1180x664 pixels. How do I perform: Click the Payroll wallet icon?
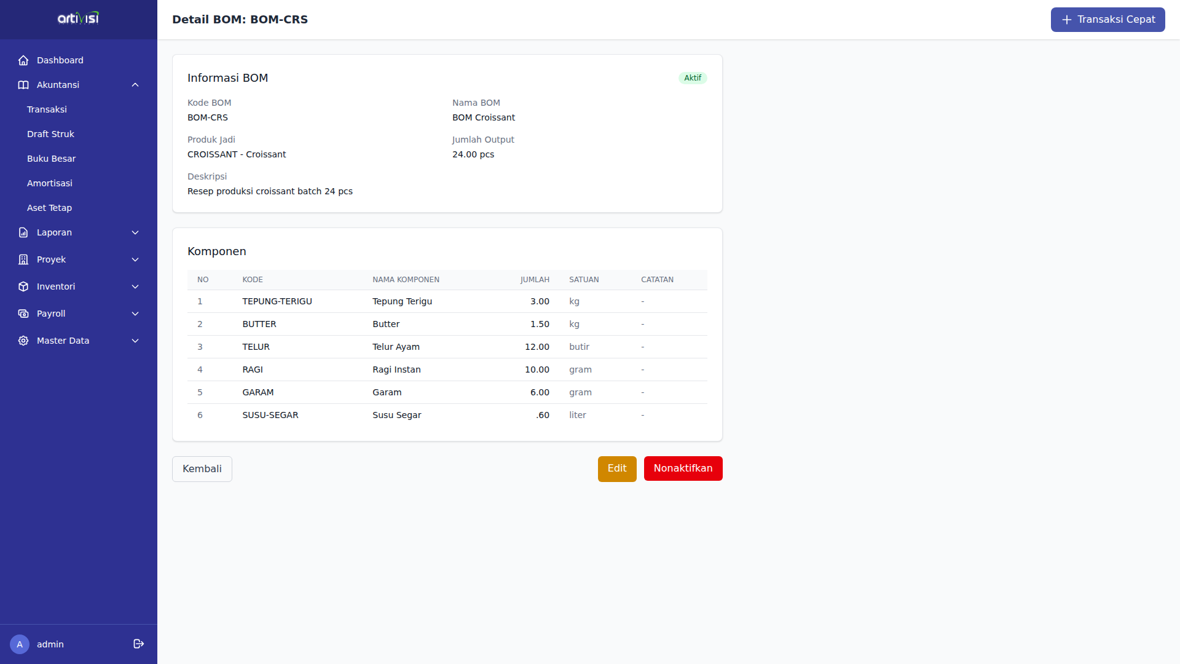tap(23, 314)
